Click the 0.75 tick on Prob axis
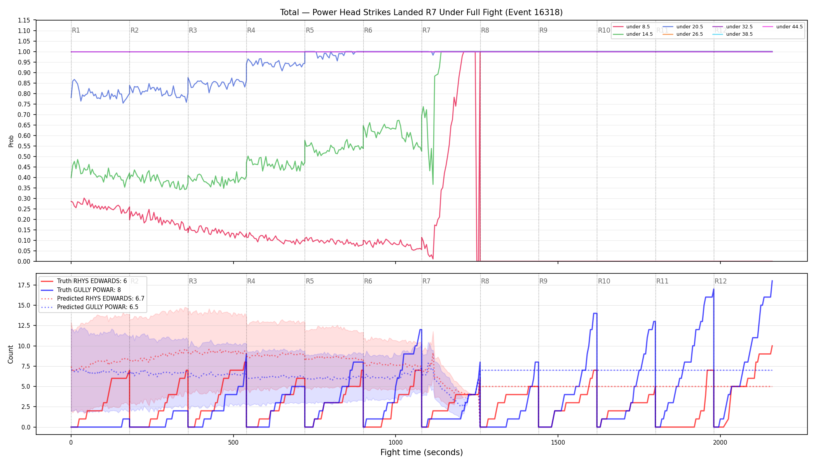Screen dimensions: 816x466 click(x=24, y=104)
